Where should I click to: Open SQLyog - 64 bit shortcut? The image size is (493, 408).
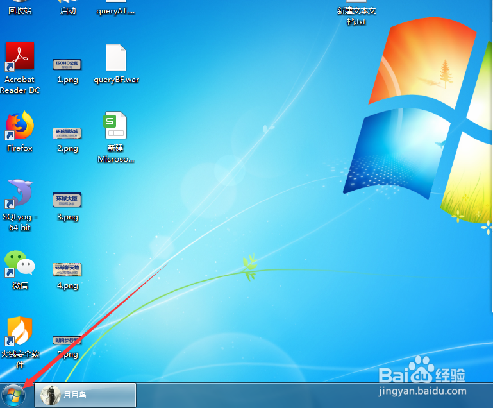tap(19, 205)
